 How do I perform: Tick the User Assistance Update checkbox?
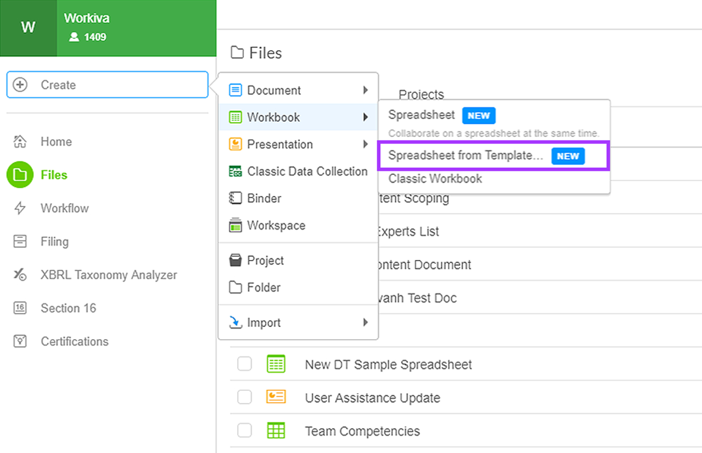coord(245,397)
